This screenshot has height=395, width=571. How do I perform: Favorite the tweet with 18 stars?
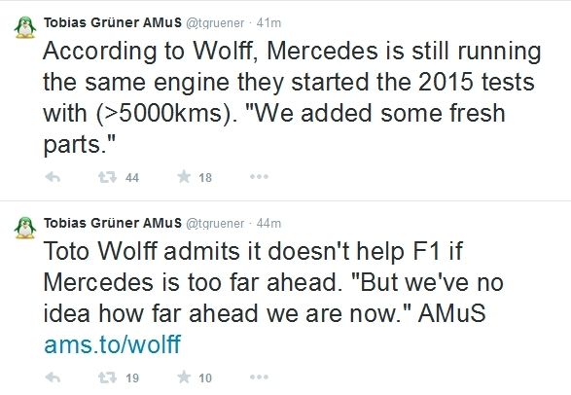click(184, 177)
